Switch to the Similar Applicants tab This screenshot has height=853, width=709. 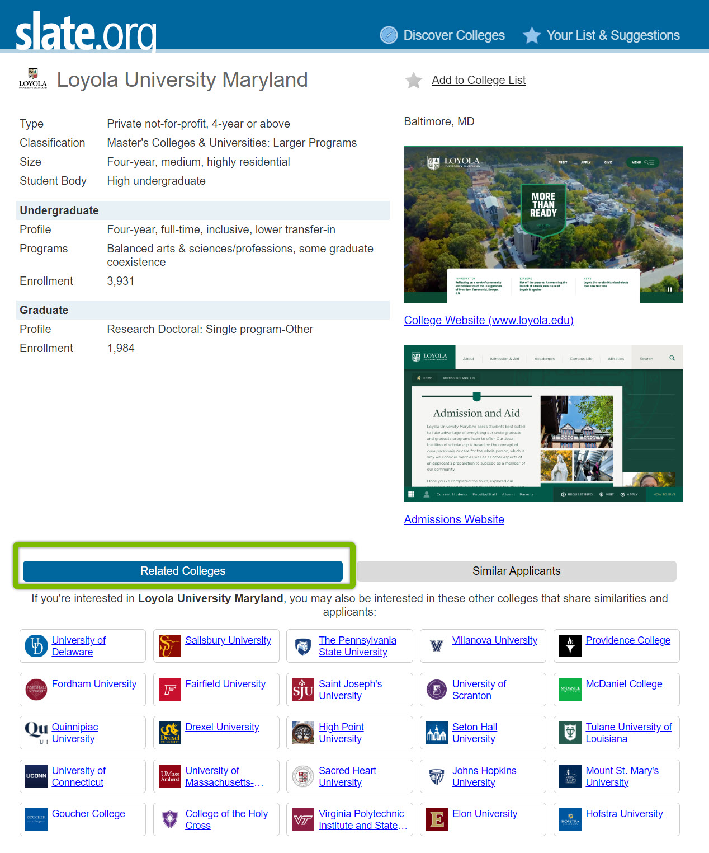point(516,571)
